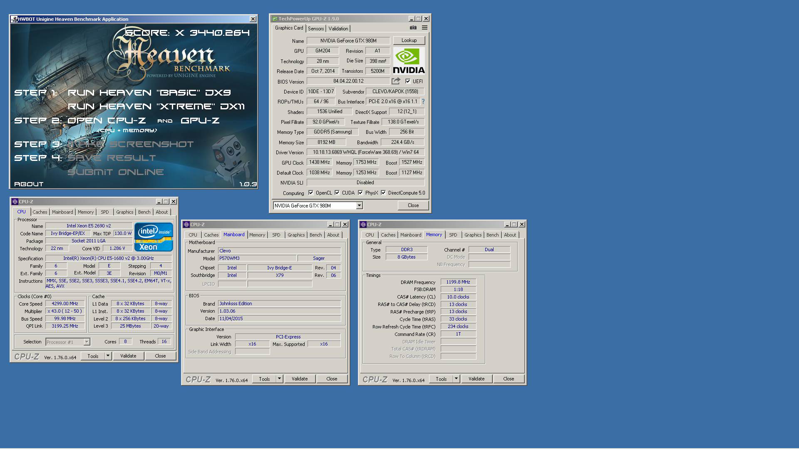Viewport: 799px width, 449px height.
Task: Click the Multiplier value x 43.0 (12 - 50)
Action: point(65,311)
